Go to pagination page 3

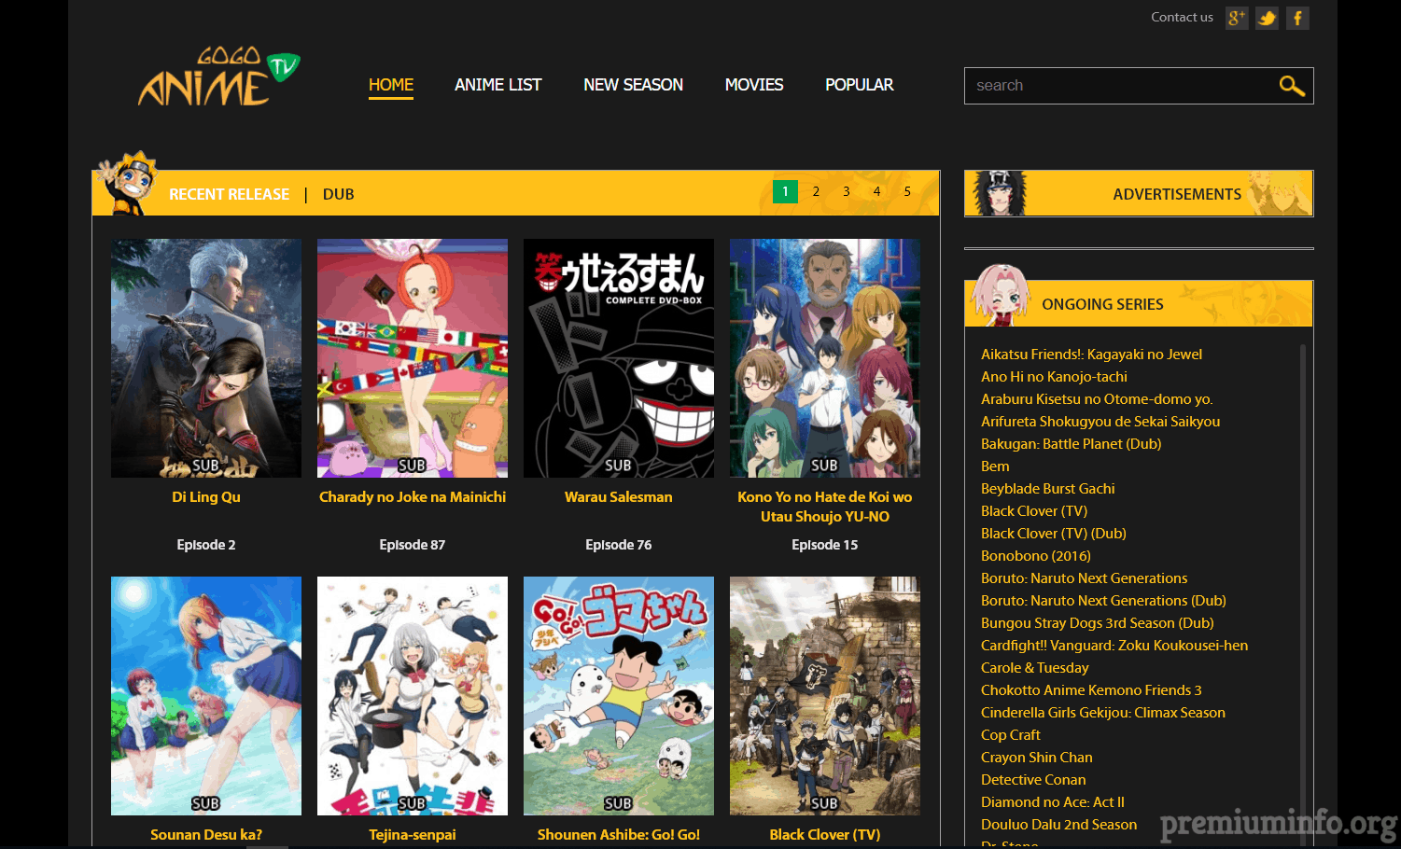847,191
